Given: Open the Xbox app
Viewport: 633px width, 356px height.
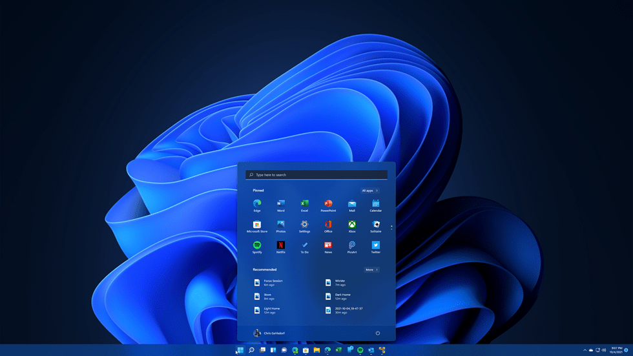Looking at the screenshot, I should pyautogui.click(x=352, y=226).
